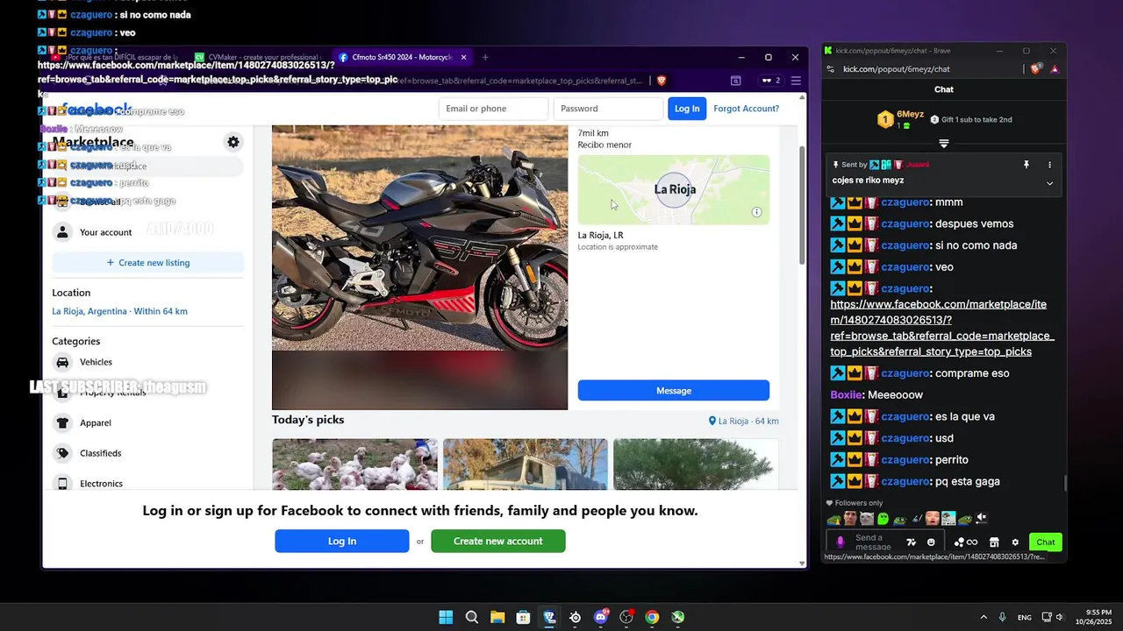Open the chickens listing thumbnail
The width and height of the screenshot is (1123, 631).
pyautogui.click(x=354, y=464)
